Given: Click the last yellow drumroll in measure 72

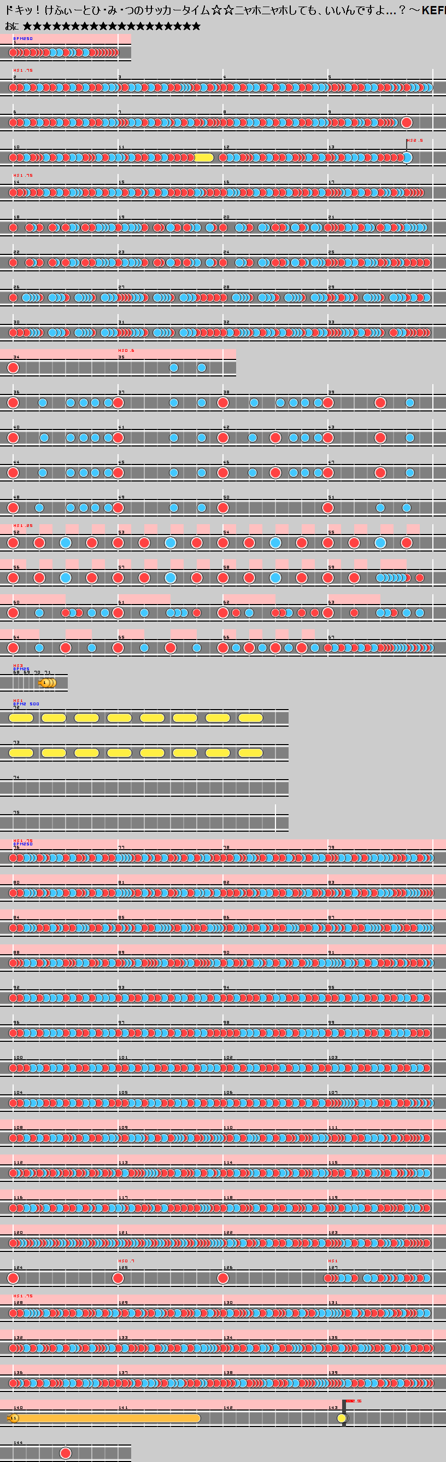Looking at the screenshot, I should point(250,718).
